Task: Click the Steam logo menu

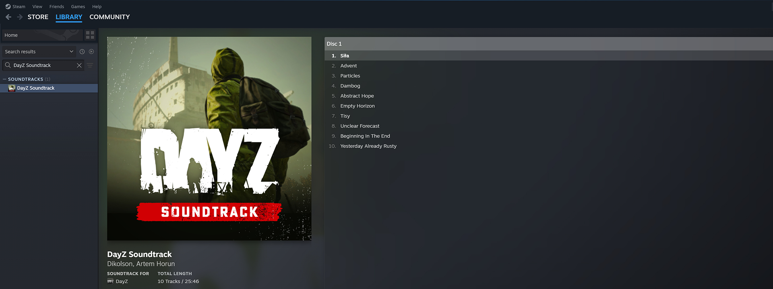Action: [x=15, y=6]
